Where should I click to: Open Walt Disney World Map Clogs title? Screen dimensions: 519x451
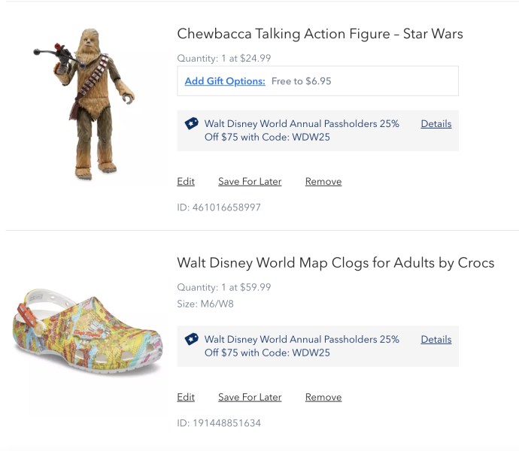[335, 263]
